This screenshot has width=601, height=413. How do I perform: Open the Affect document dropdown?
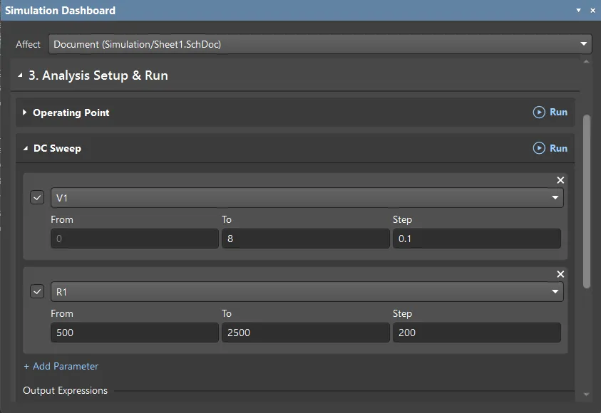[584, 43]
